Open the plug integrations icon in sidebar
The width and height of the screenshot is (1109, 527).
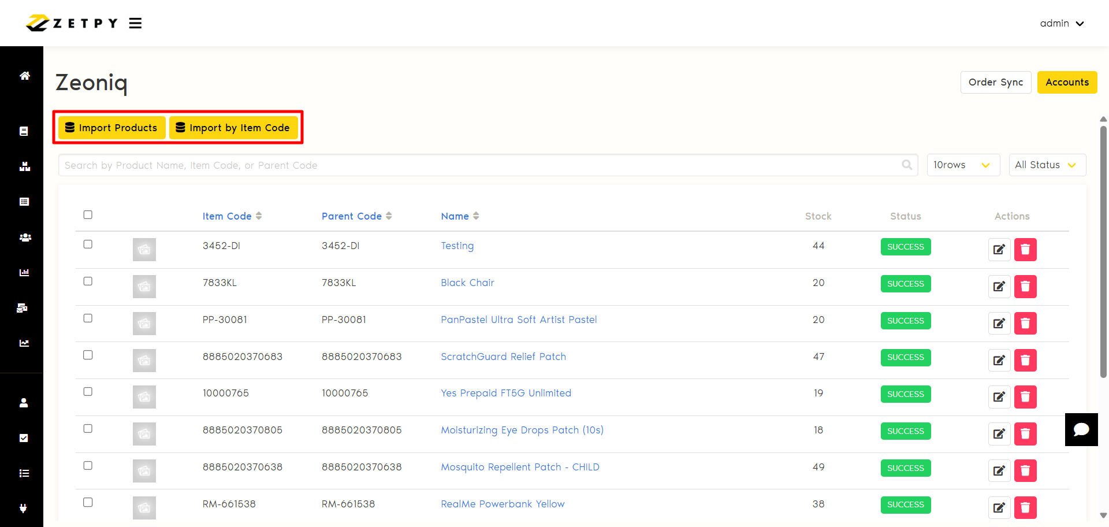pos(24,509)
